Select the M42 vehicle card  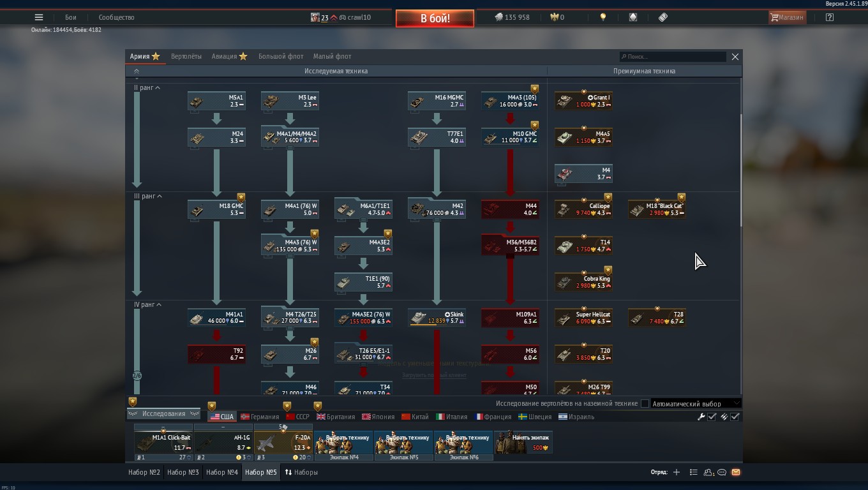tap(437, 209)
